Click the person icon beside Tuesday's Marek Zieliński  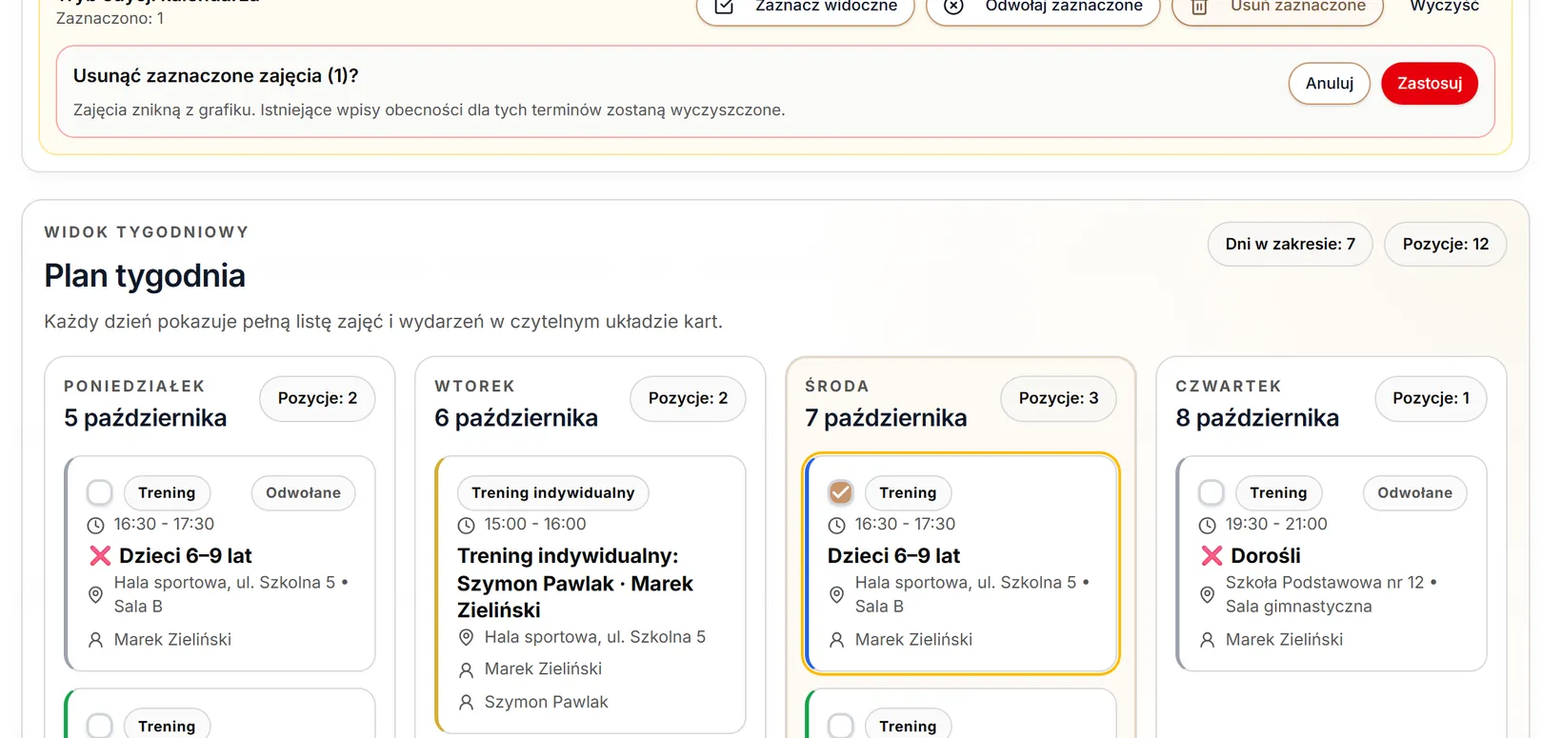point(466,669)
